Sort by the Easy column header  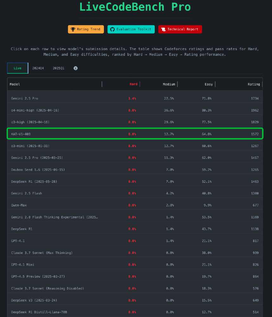(x=209, y=84)
